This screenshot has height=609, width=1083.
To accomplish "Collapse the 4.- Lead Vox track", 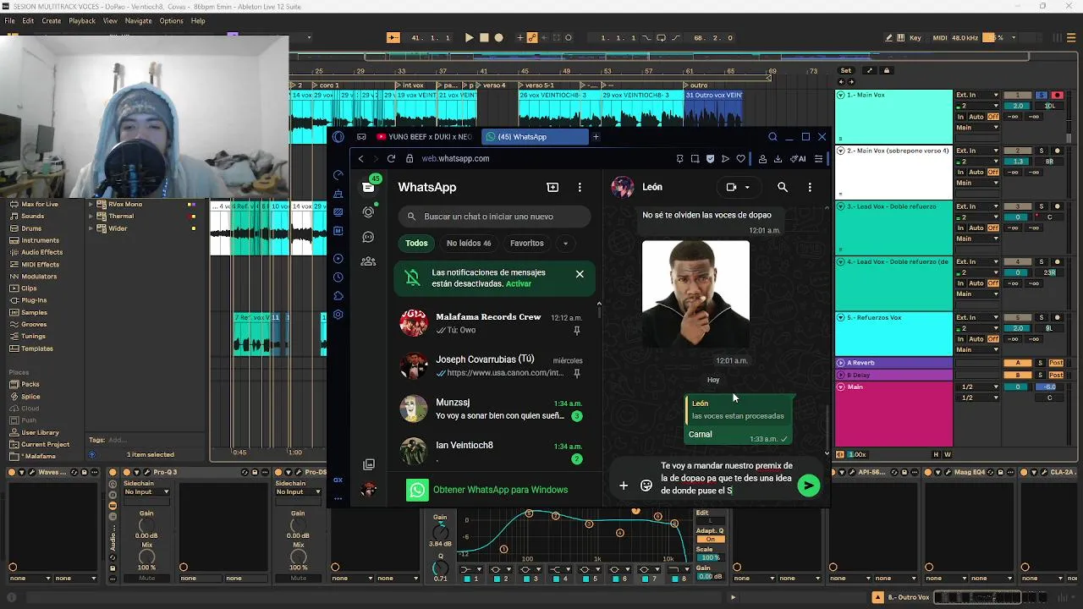I will point(841,262).
